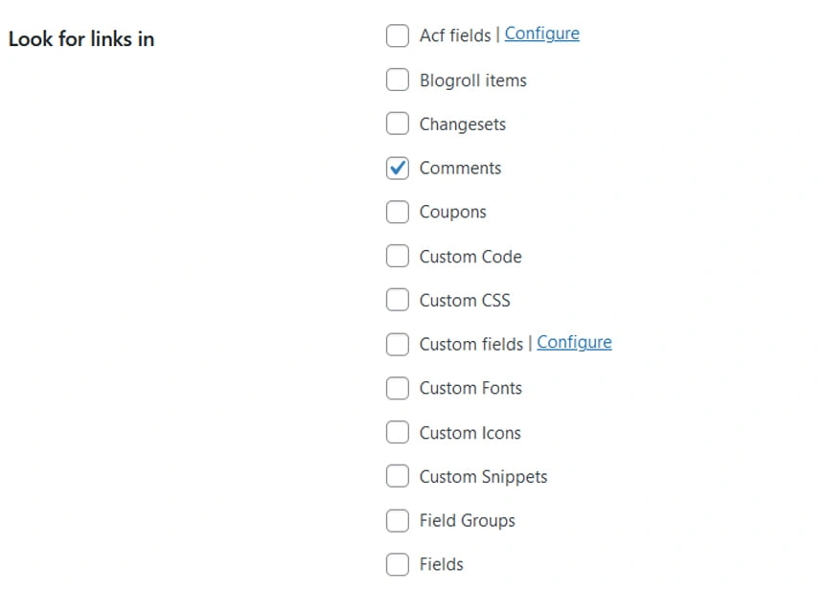Screen dimensions: 824x591
Task: Check the Coupons checkbox
Action: (397, 213)
